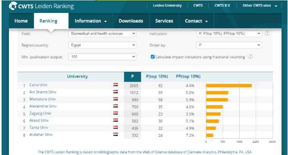
Task: Click the P value 1012
Action: tap(134, 93)
